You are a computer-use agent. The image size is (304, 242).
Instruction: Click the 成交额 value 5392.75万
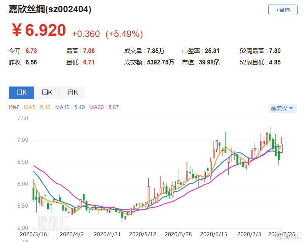point(160,62)
